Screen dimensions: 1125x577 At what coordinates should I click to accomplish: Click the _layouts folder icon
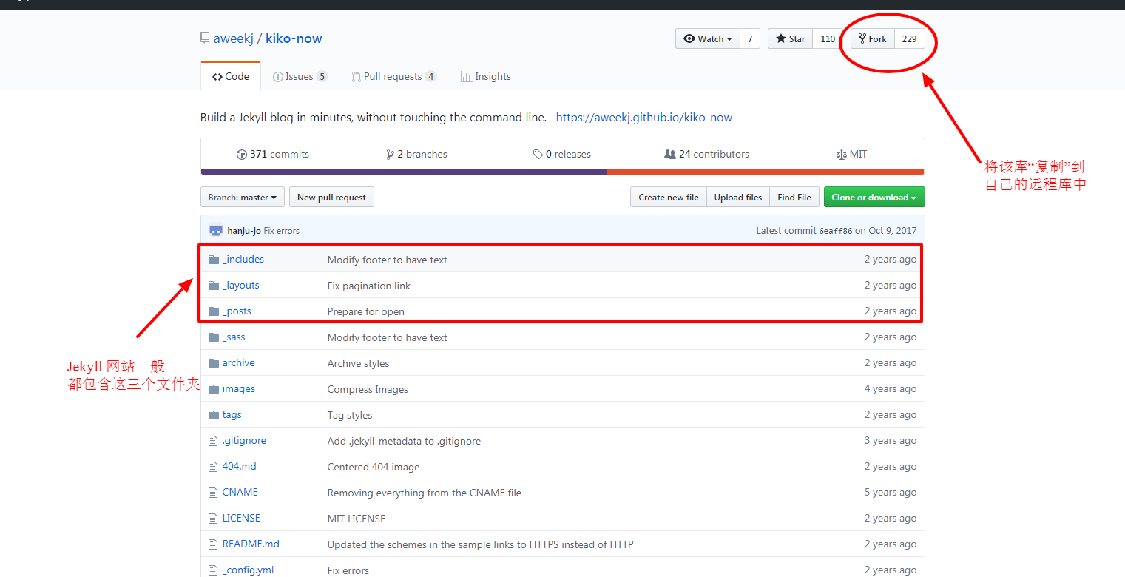point(214,286)
